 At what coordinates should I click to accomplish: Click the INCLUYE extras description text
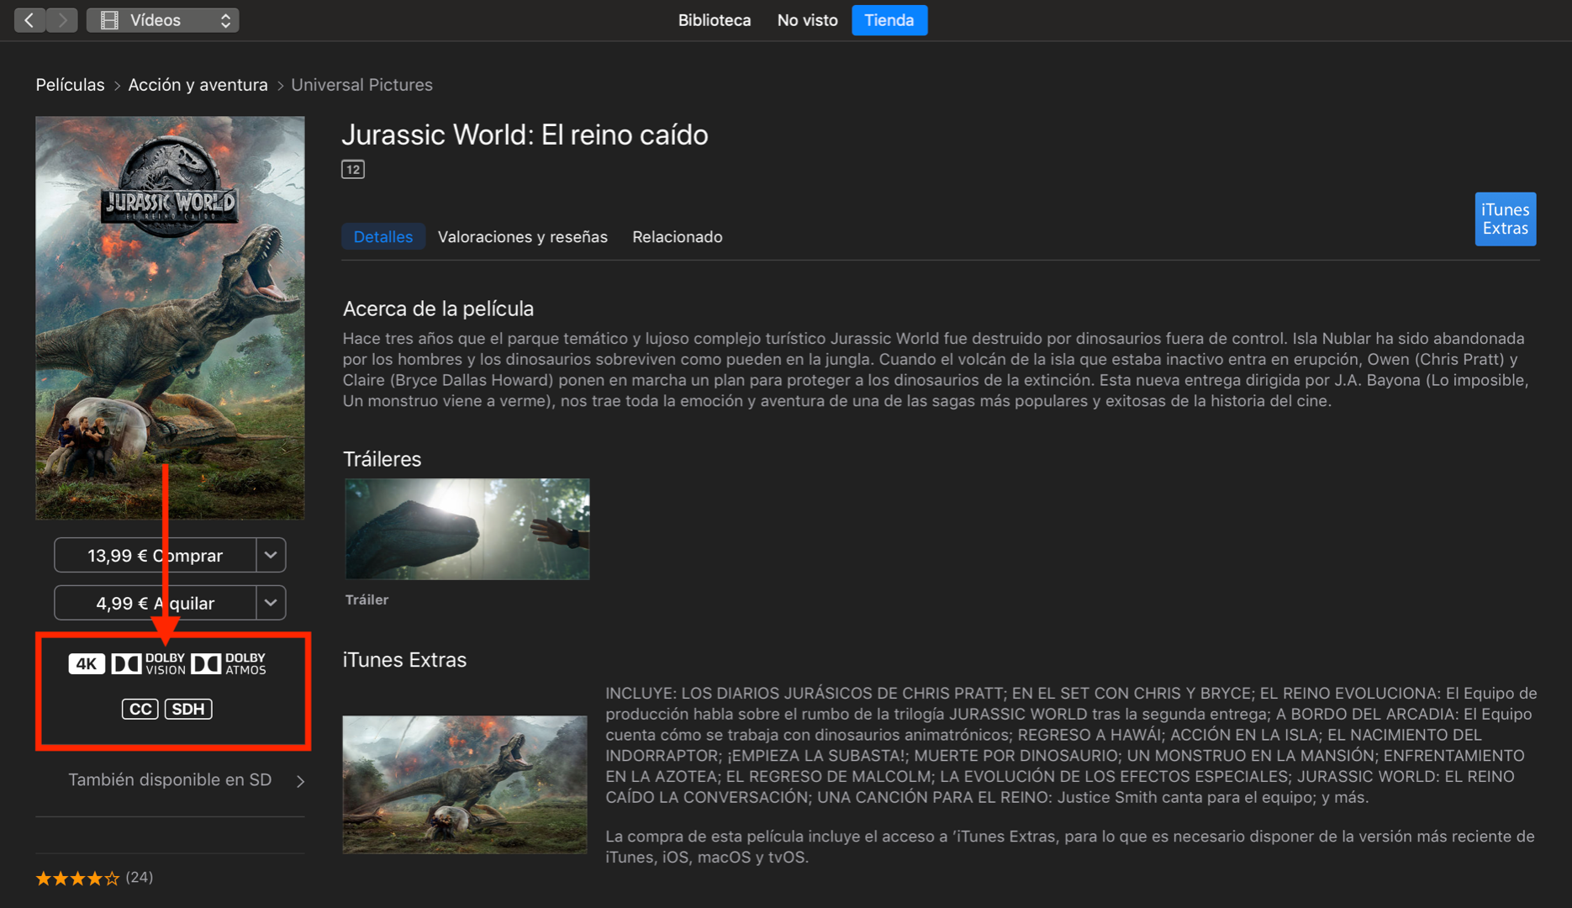(x=1071, y=745)
